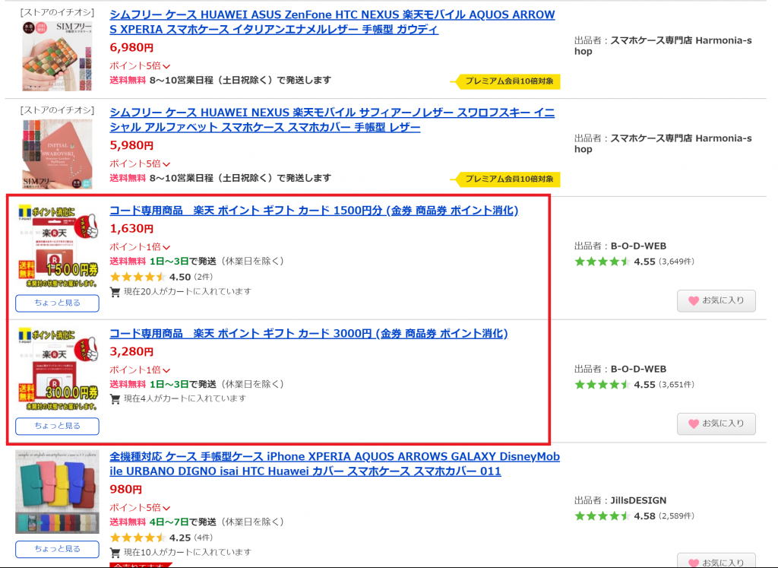Click the プレミアム会員10倍対象 badge on 5,980円 item

point(505,179)
